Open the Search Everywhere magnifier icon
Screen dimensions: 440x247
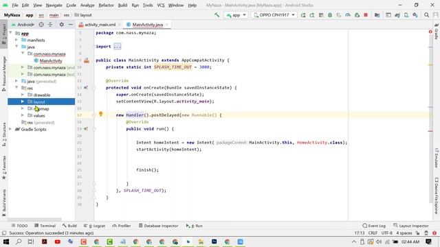click(426, 15)
